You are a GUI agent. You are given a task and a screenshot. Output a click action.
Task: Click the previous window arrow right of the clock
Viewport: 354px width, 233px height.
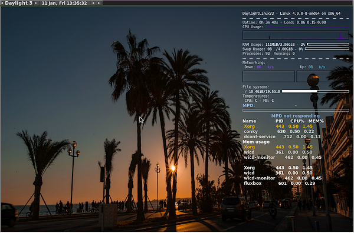click(93, 3)
